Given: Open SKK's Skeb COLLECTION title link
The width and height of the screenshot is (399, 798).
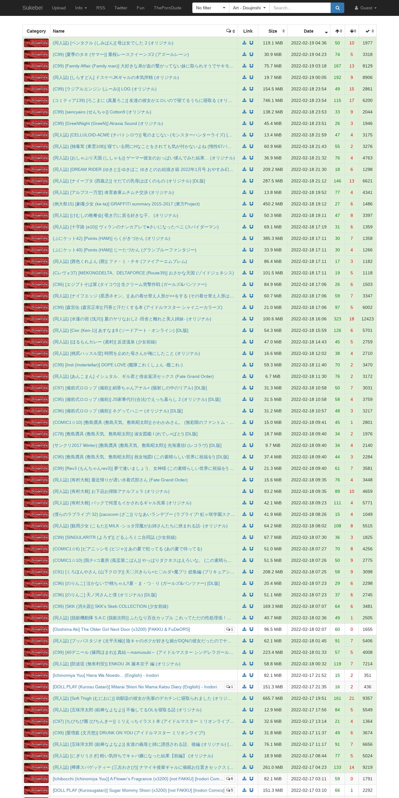Looking at the screenshot, I should (x=111, y=606).
